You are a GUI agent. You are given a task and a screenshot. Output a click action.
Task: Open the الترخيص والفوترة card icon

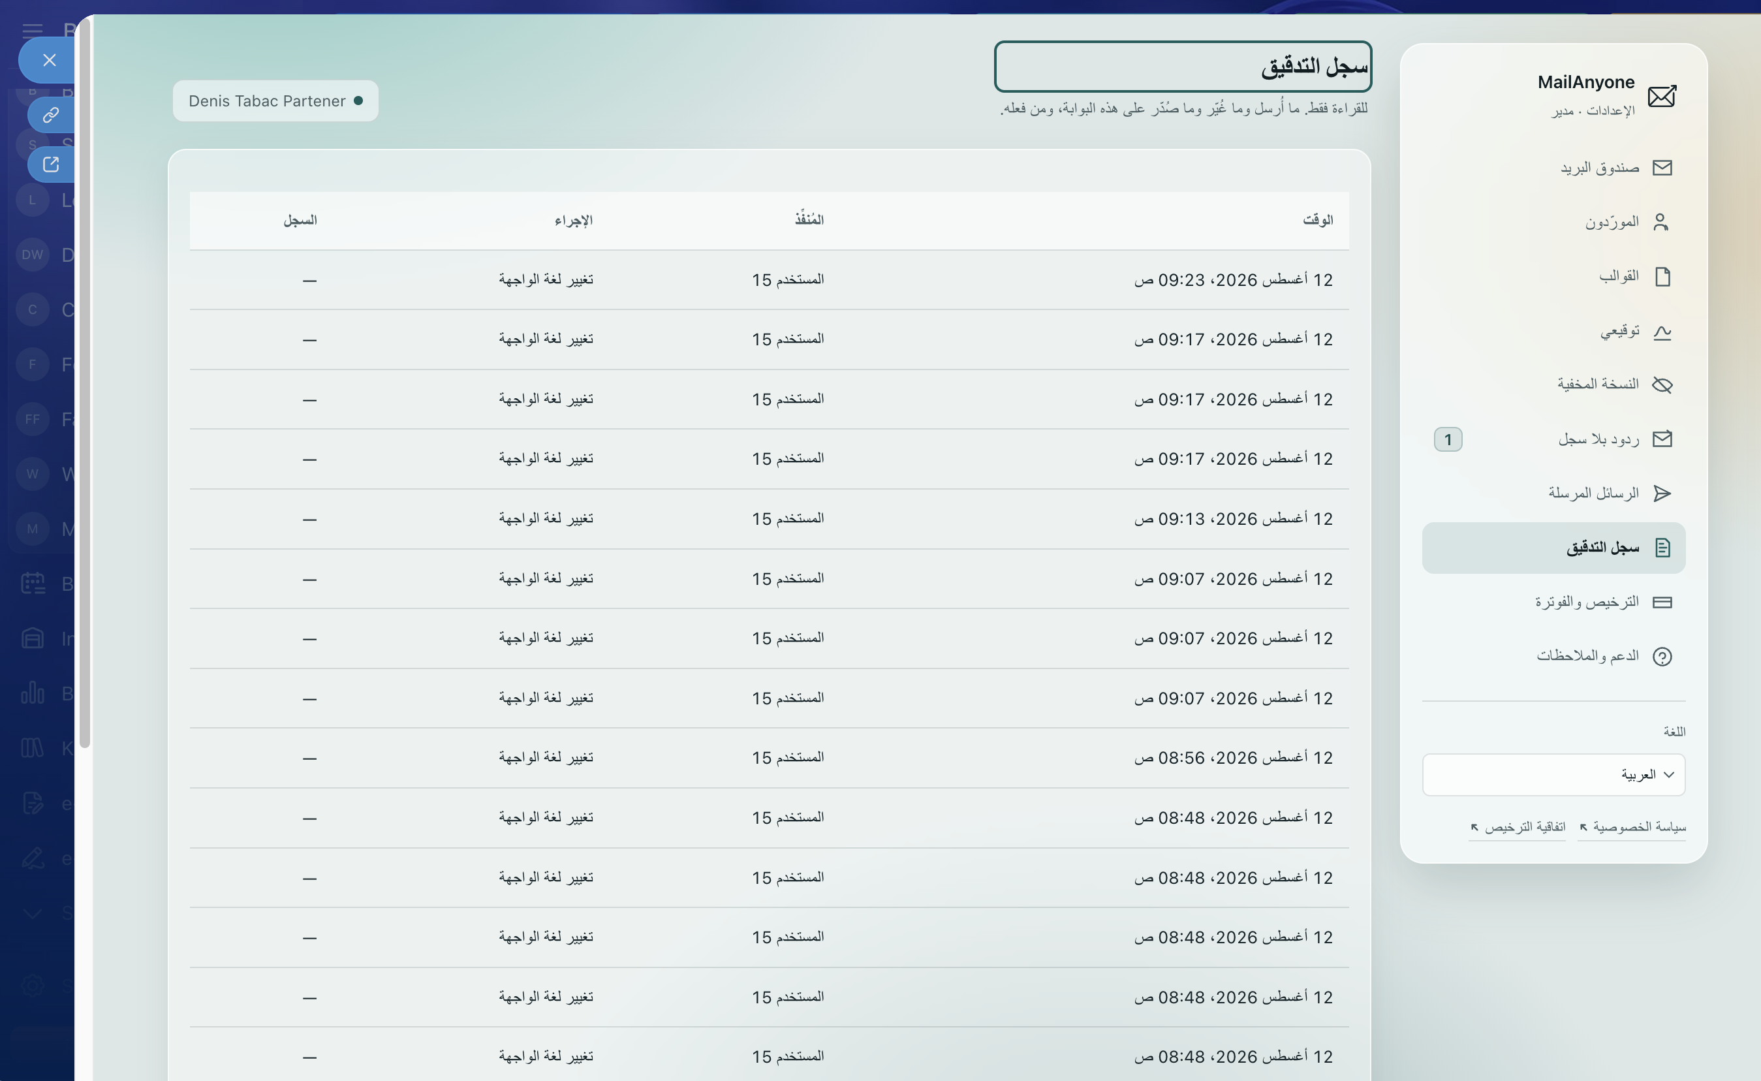[x=1662, y=602]
